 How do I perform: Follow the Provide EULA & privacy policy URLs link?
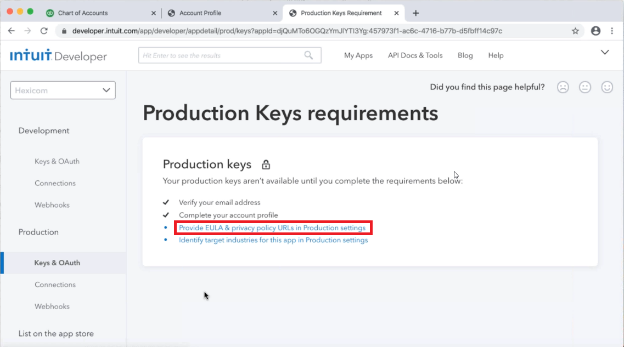click(x=272, y=227)
